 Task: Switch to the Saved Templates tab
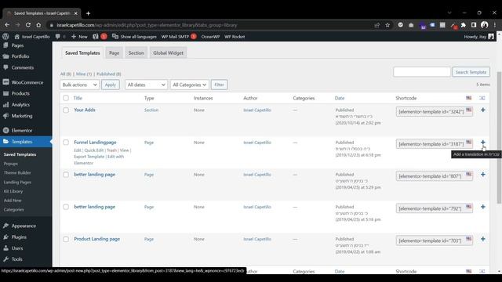82,52
